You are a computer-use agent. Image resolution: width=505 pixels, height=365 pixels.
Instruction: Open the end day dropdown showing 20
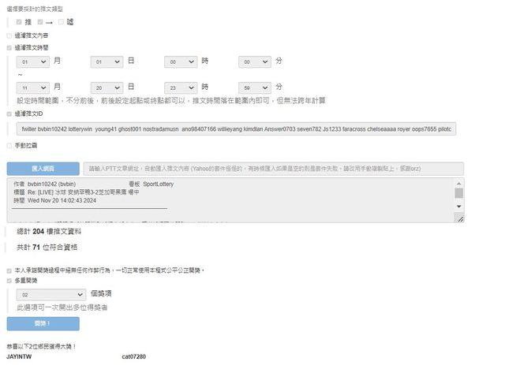tap(107, 88)
